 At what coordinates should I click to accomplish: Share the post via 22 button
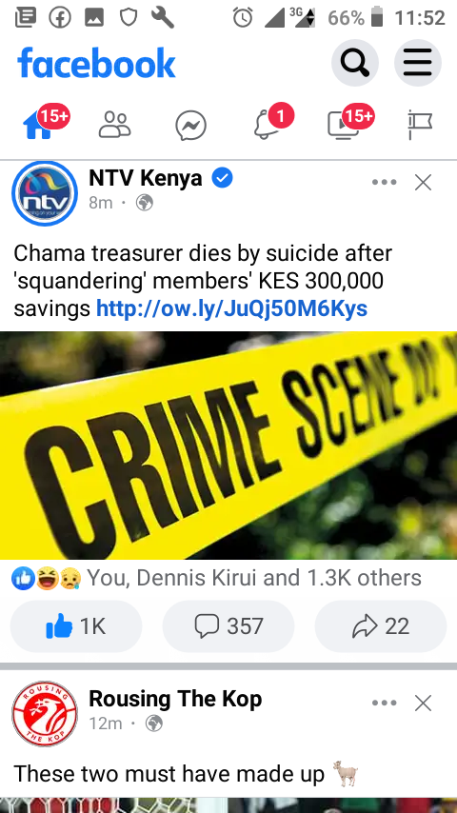(x=380, y=626)
